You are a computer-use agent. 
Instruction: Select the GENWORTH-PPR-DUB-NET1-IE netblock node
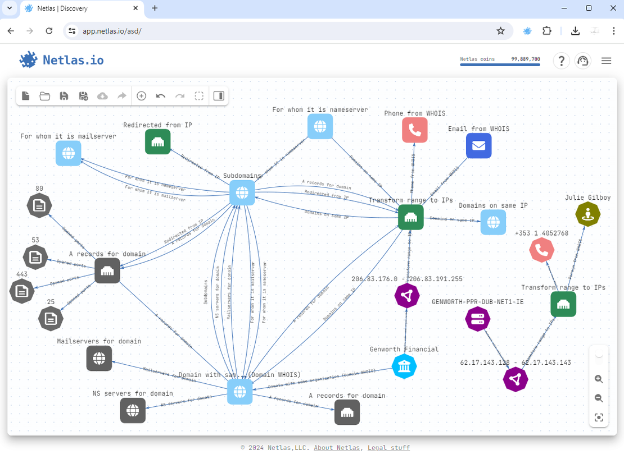[477, 318]
